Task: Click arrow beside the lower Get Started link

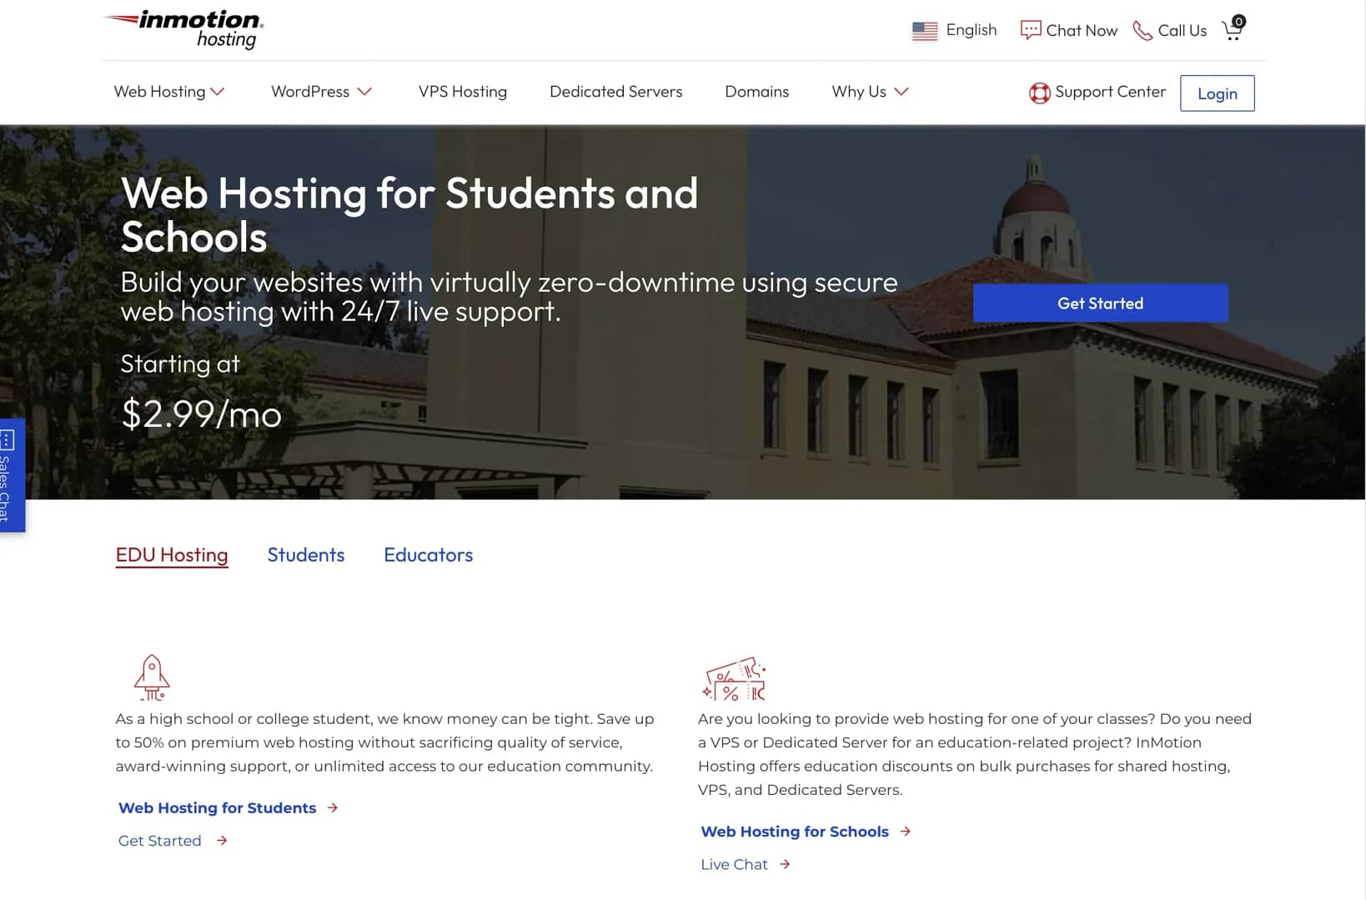Action: pyautogui.click(x=222, y=841)
